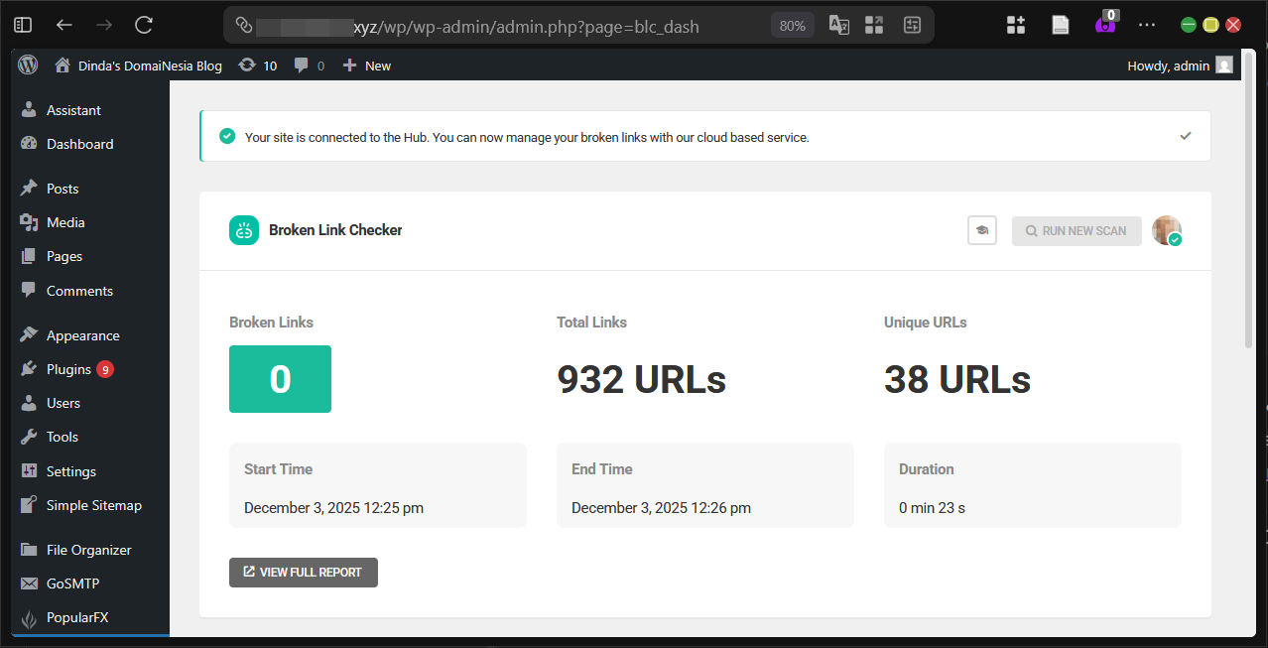Screen dimensions: 1268x648
Task: Click the WordPress logo in admin bar
Action: [27, 65]
